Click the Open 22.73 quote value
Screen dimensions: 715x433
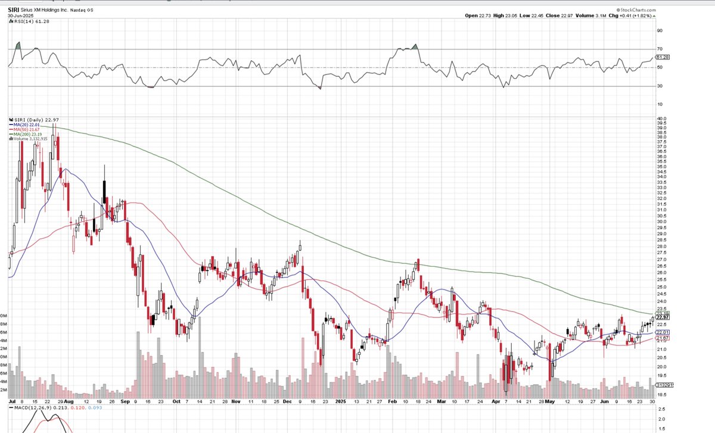479,16
